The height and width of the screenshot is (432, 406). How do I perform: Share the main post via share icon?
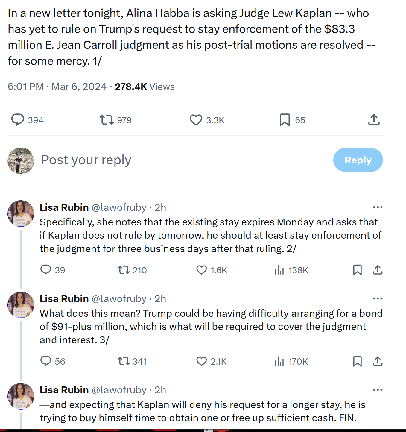pos(374,120)
